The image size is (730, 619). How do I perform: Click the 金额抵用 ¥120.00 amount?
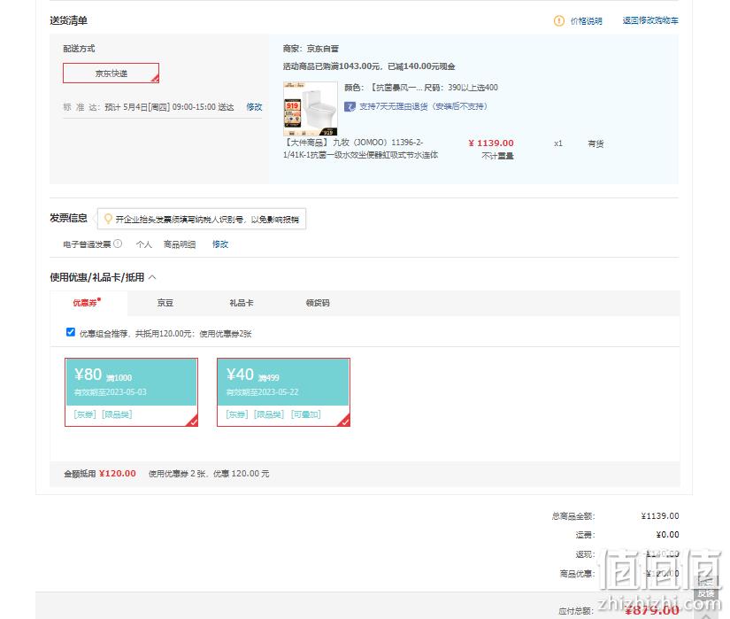118,474
